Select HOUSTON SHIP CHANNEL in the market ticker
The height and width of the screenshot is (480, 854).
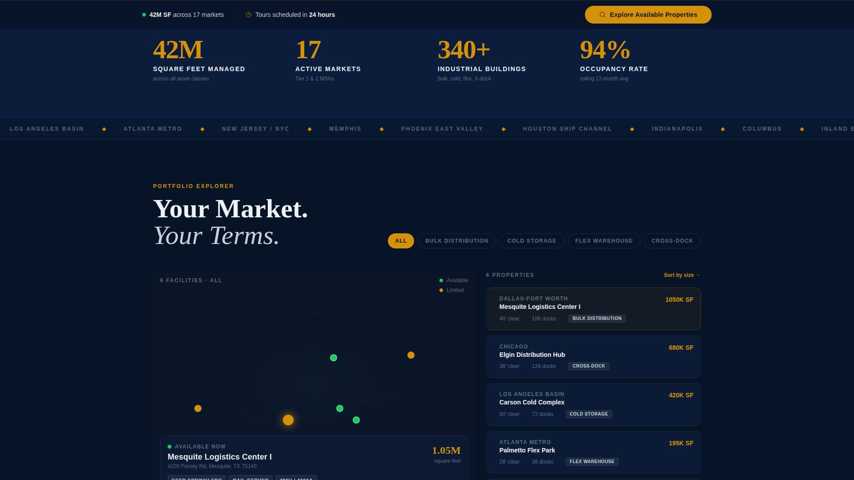[x=568, y=129]
